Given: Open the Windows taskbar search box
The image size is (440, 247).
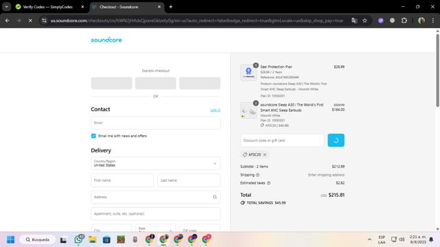Looking at the screenshot, I should point(37,239).
